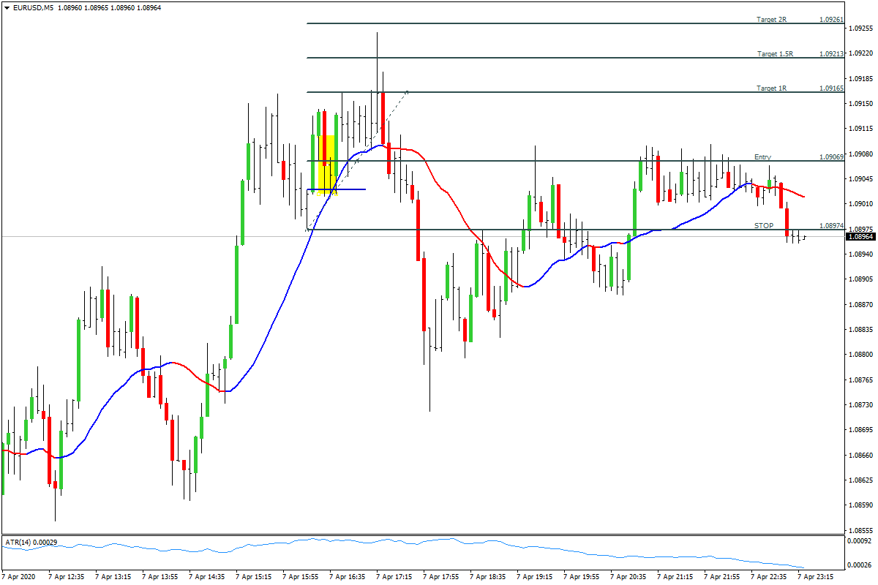The image size is (878, 585).
Task: Click the 1.09220 price axis label
Action: click(861, 53)
